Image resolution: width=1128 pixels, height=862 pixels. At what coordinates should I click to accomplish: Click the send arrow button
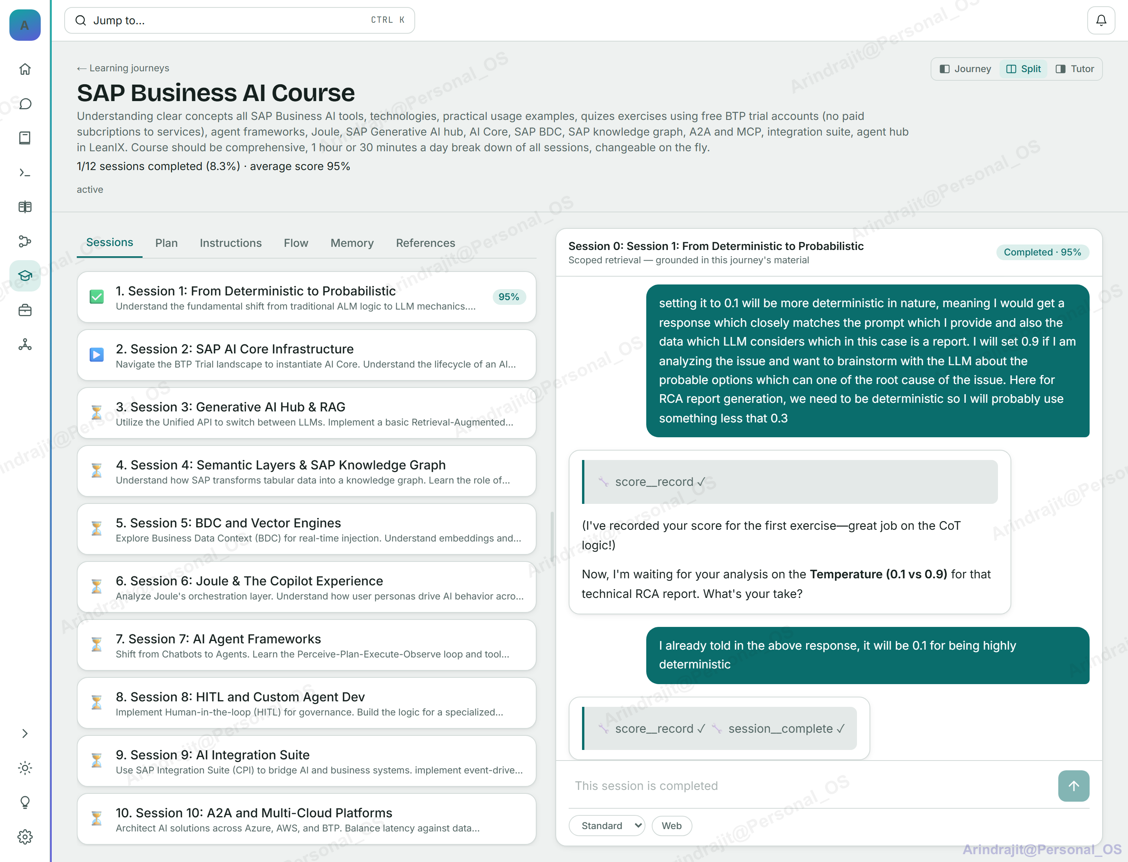(1073, 786)
